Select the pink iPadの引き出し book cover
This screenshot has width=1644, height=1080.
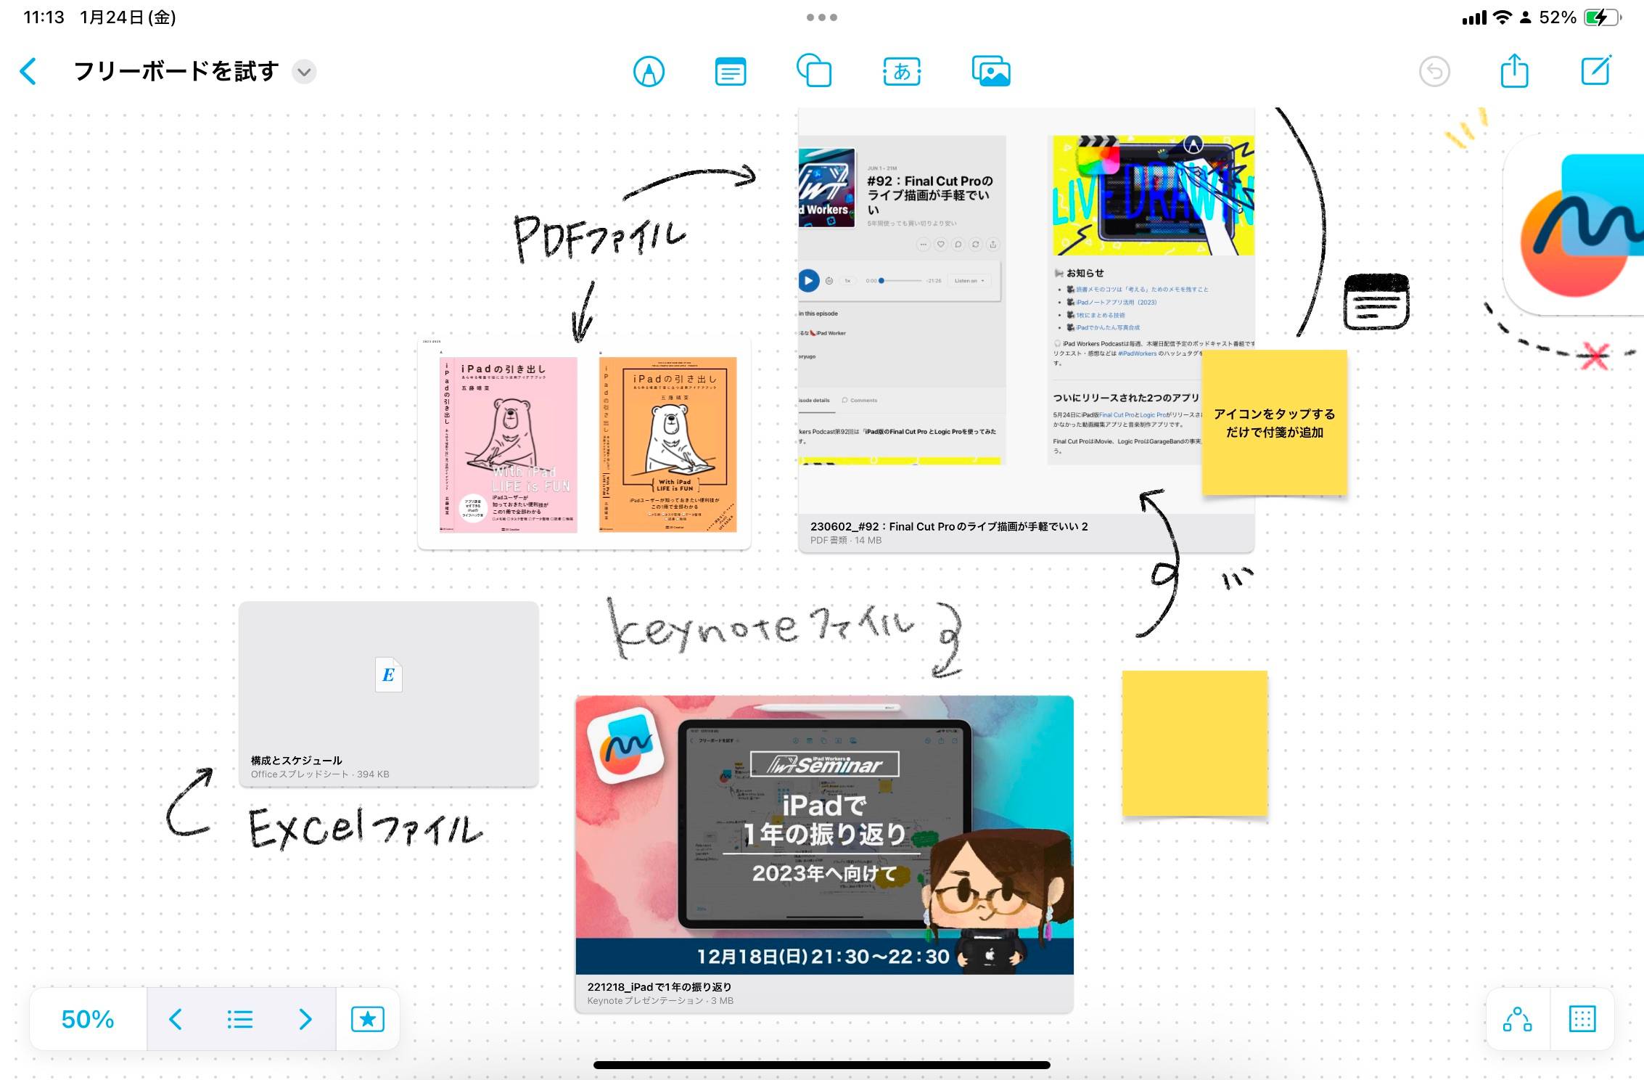[509, 444]
